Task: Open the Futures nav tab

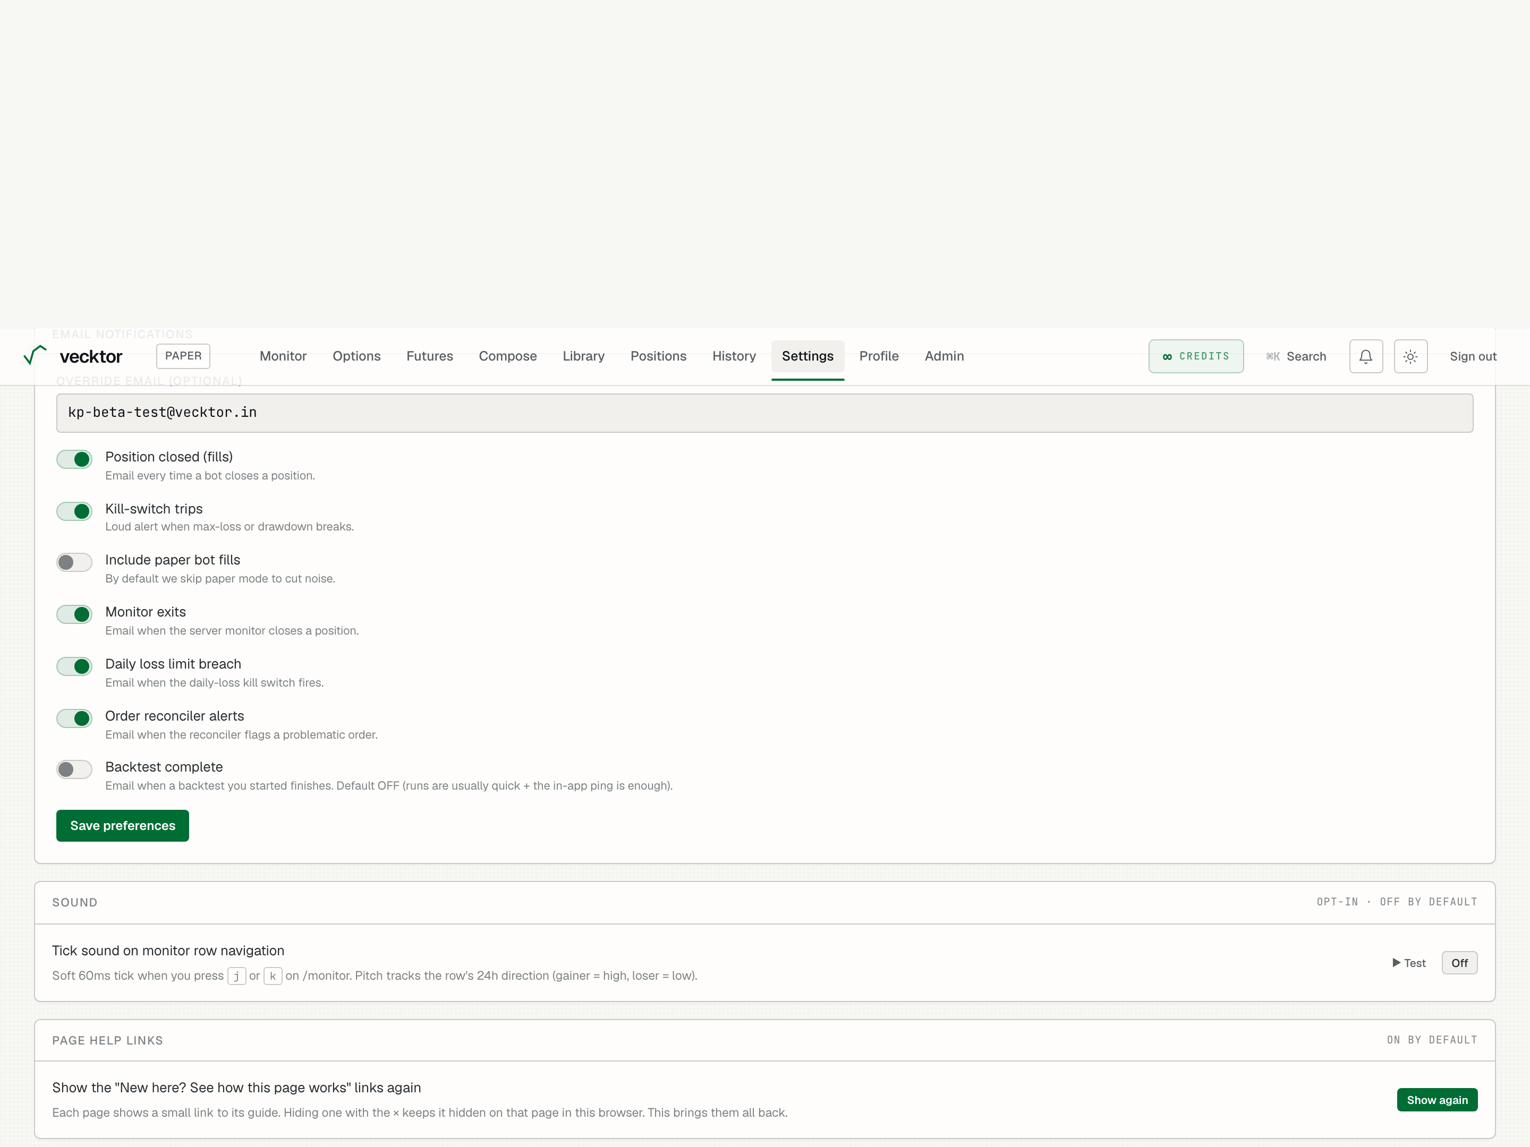Action: pyautogui.click(x=430, y=356)
